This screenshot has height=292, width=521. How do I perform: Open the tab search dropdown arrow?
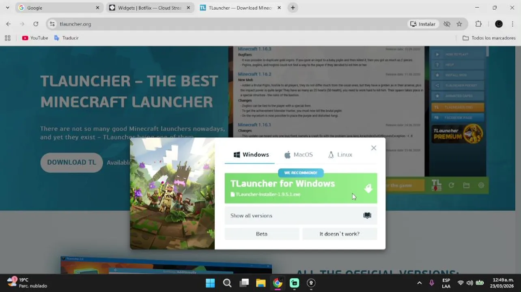click(x=7, y=8)
